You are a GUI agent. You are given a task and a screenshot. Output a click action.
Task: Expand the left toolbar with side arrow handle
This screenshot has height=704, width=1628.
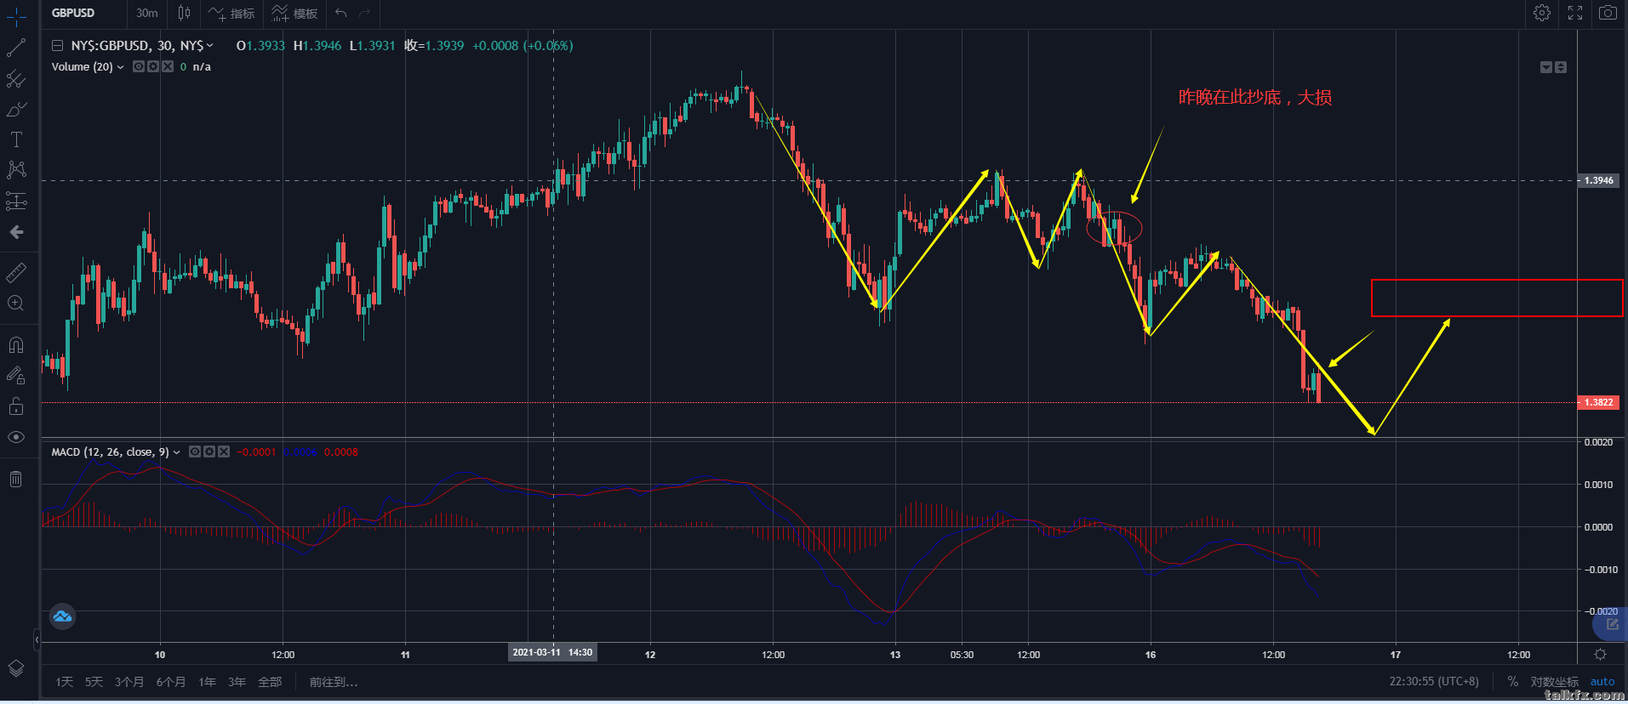tap(37, 639)
